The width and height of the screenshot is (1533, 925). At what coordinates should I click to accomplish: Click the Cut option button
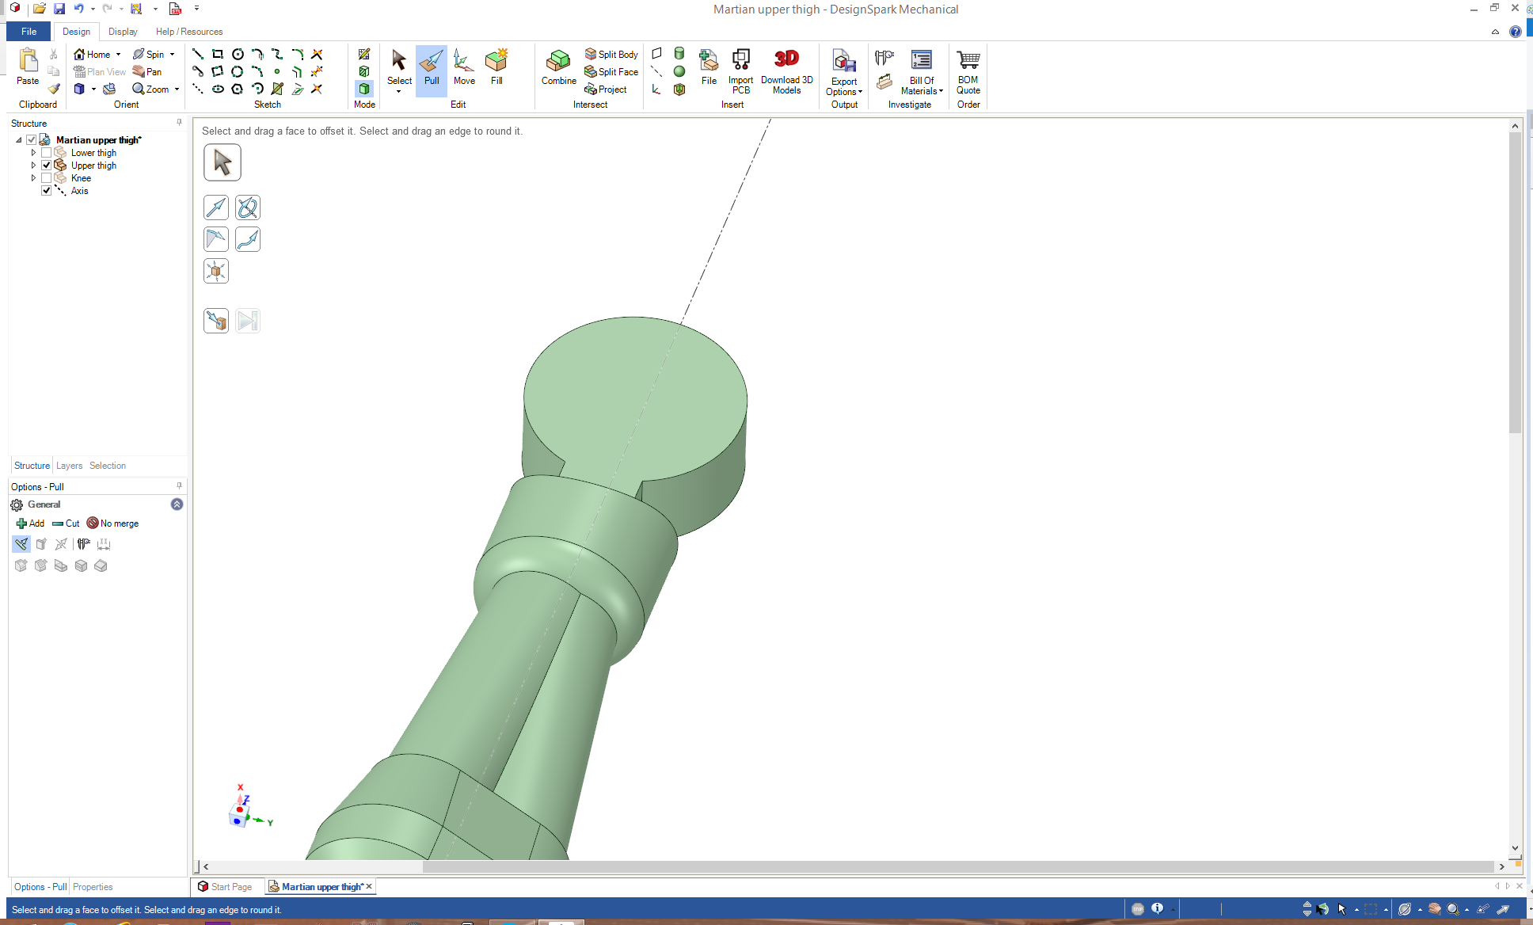(x=66, y=523)
